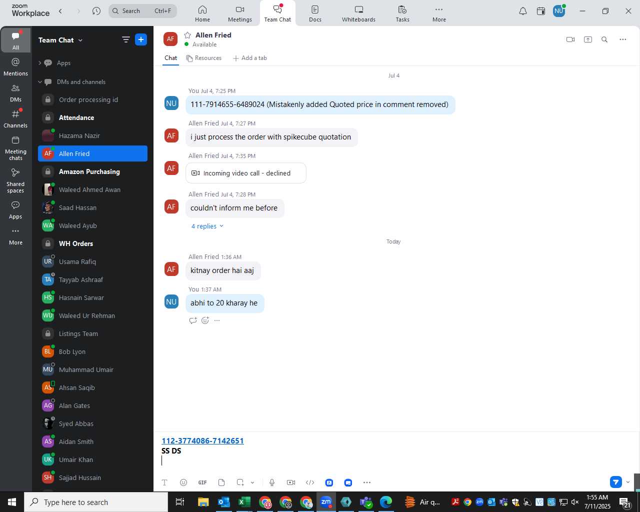Record a video message
The height and width of the screenshot is (512, 640).
coord(291,482)
